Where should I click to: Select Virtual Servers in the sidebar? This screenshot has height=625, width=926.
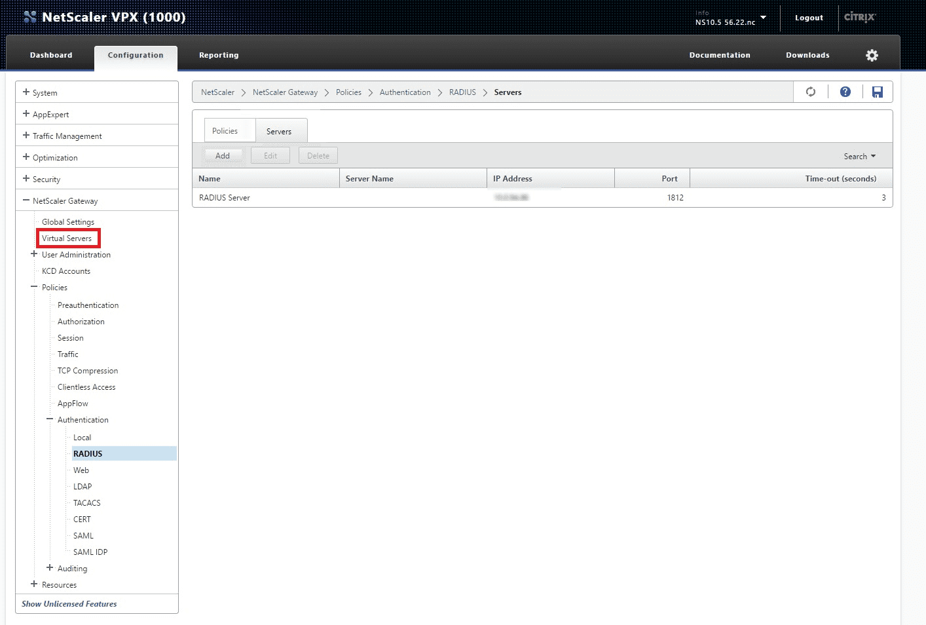68,238
